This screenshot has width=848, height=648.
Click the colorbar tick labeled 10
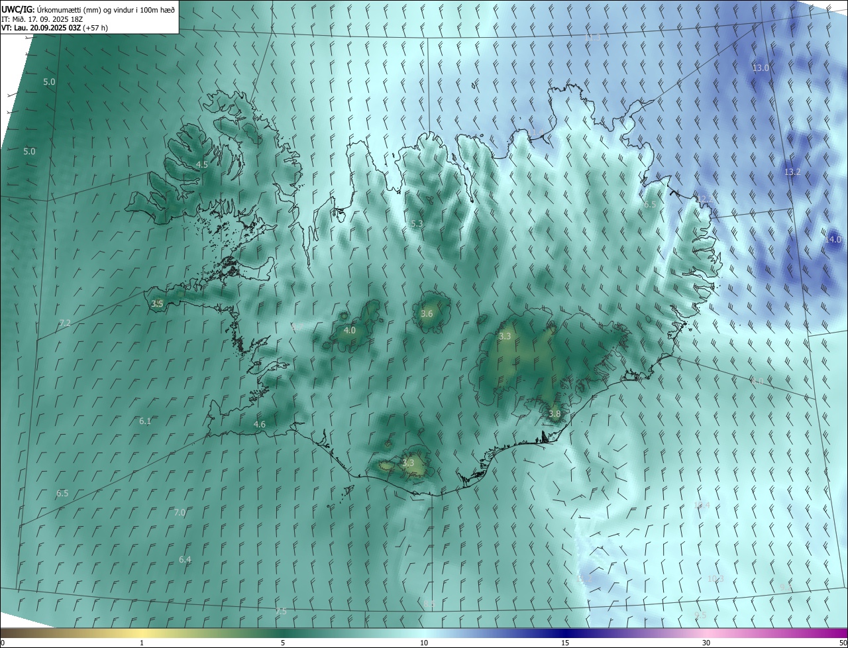[x=424, y=643]
